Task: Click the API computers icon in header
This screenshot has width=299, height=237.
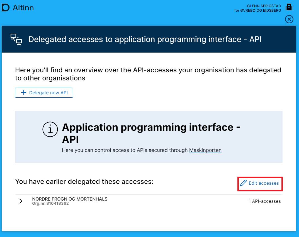Action: [x=16, y=39]
